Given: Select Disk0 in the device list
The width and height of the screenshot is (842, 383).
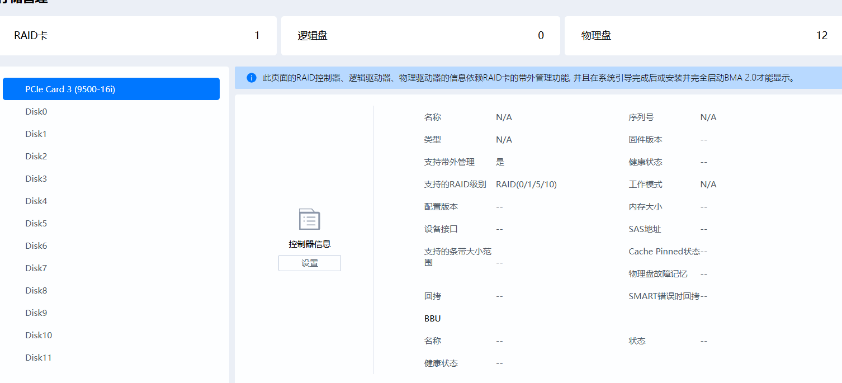Looking at the screenshot, I should pos(36,111).
